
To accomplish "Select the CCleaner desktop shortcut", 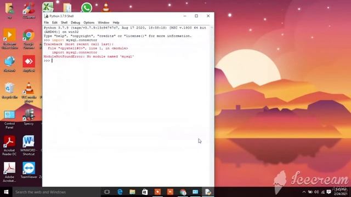I will [29, 10].
